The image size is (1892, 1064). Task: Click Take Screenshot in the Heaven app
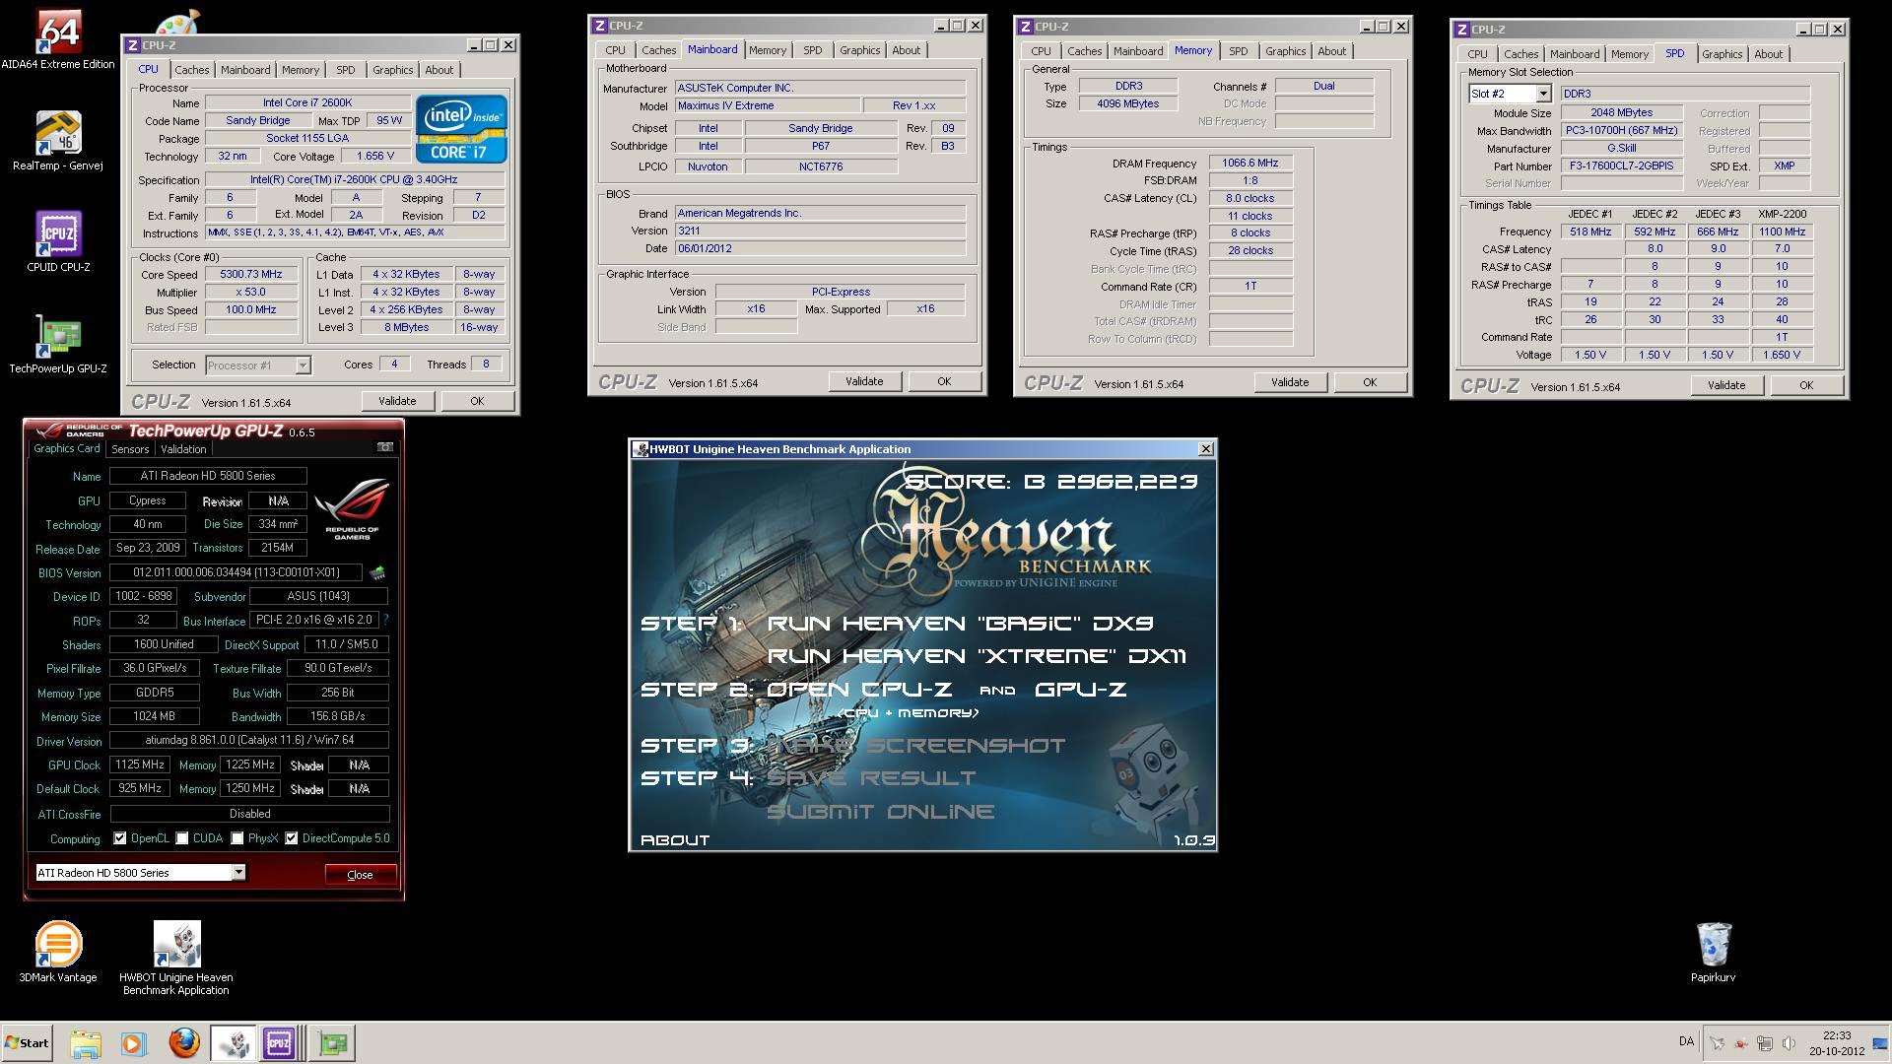915,746
